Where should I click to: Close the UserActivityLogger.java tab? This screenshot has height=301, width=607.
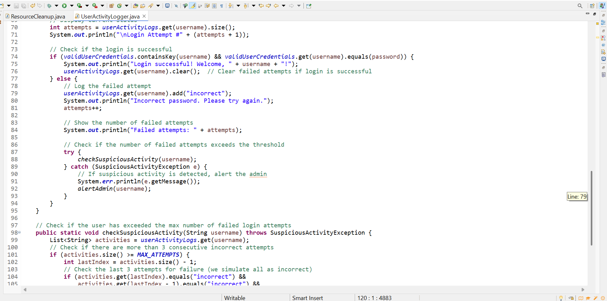(144, 16)
